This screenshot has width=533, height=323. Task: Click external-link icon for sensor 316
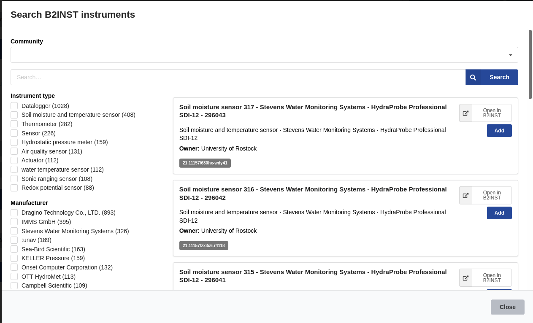point(465,195)
